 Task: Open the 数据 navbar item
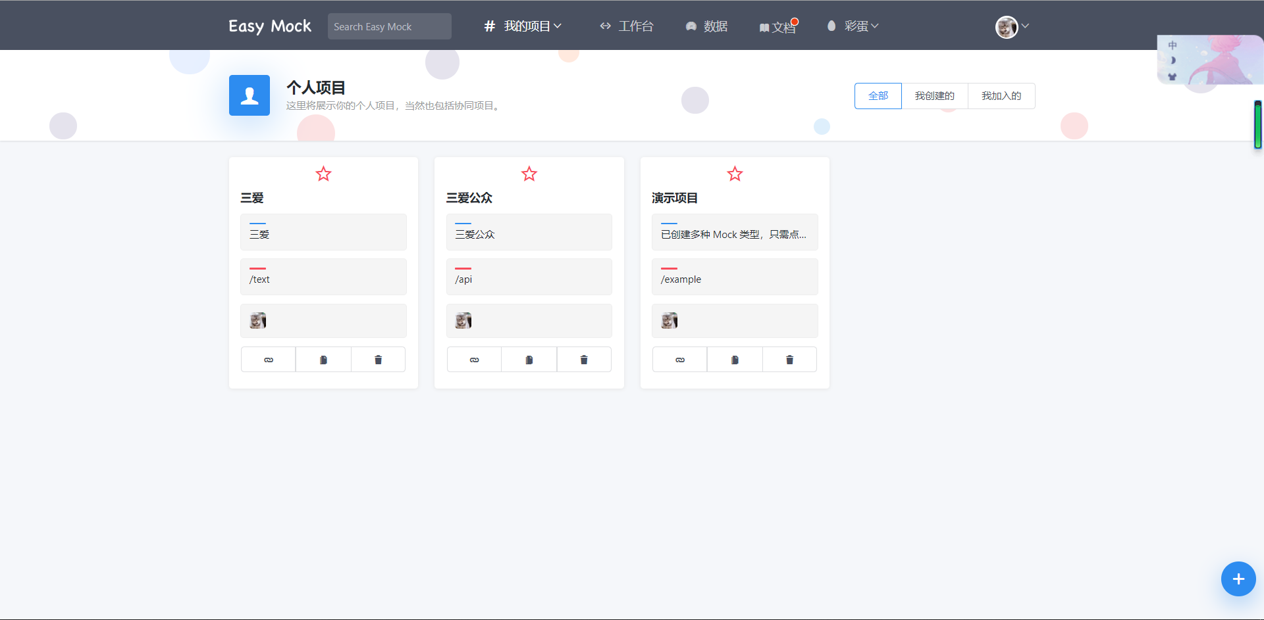(x=706, y=26)
